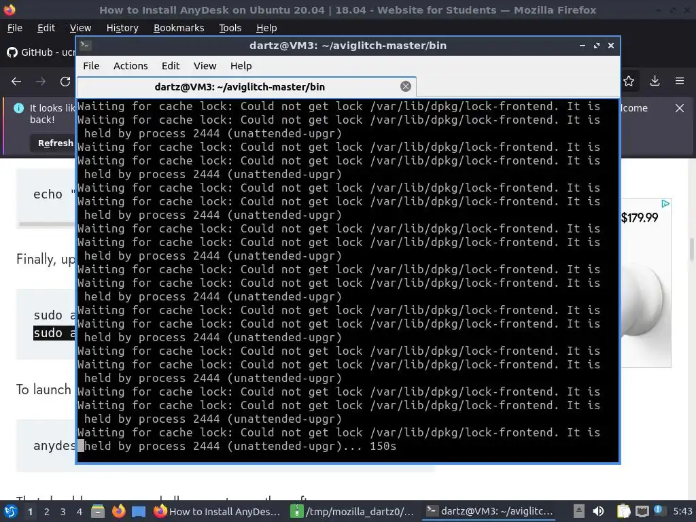Open the Lubuntu start menu in the taskbar
The height and width of the screenshot is (522, 696).
point(11,511)
